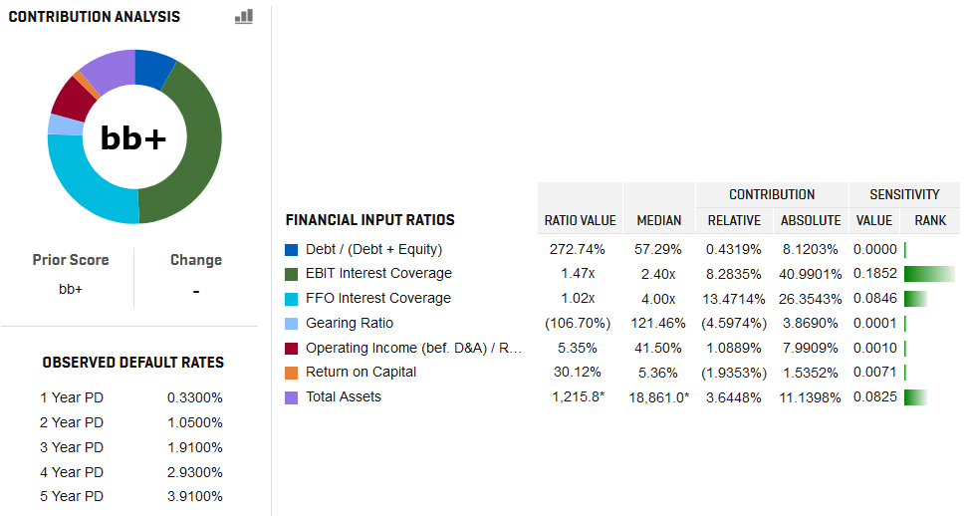Sort by the ABSOLUTE contribution column header
Image resolution: width=969 pixels, height=516 pixels.
tap(811, 220)
